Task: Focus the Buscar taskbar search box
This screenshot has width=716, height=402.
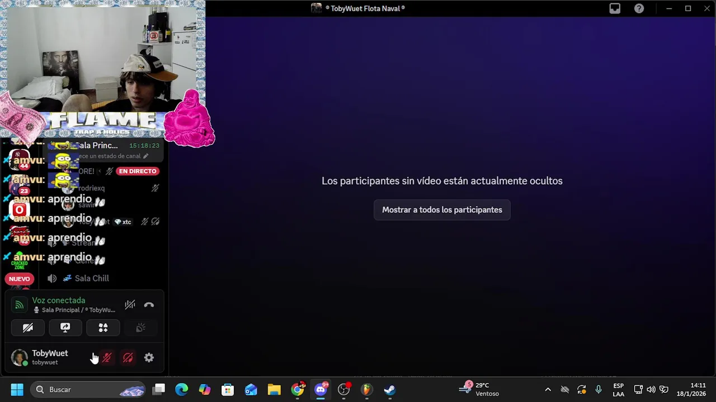Action: click(x=88, y=390)
